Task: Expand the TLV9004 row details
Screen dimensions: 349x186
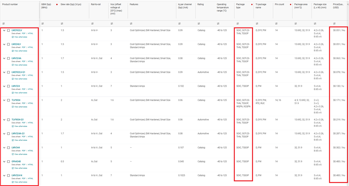Action: [4, 101]
